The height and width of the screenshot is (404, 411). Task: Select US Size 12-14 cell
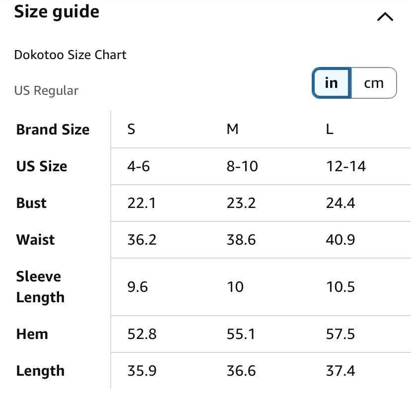(x=346, y=166)
